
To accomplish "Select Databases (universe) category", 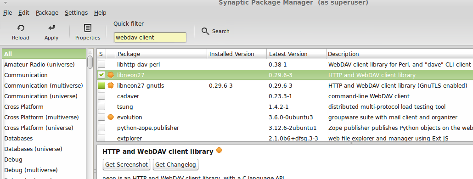I will 45,149.
